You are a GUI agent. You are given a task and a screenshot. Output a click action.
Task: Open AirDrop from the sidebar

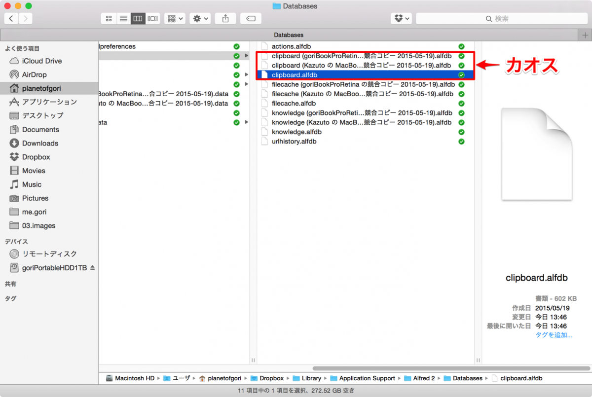(34, 74)
